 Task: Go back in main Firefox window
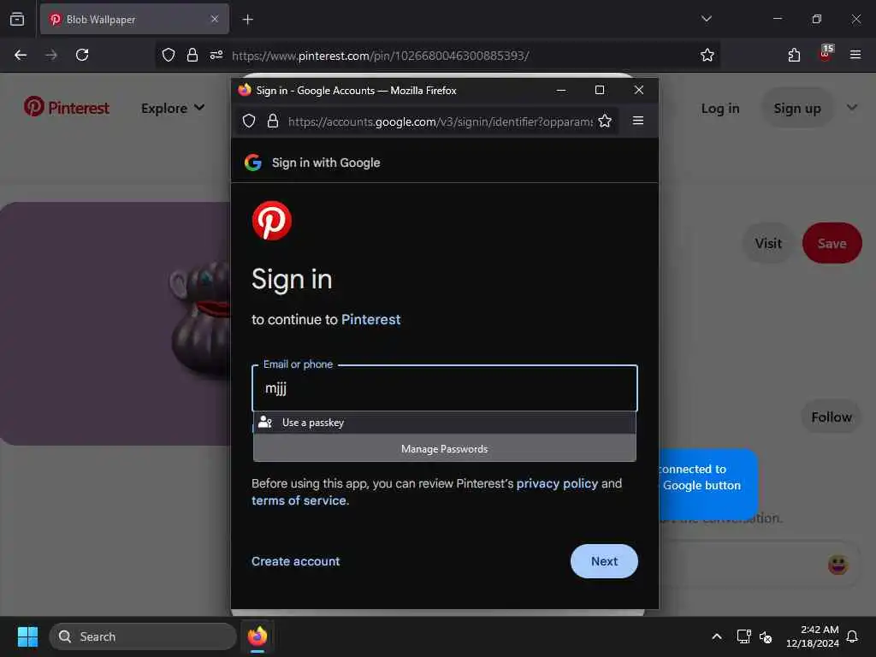click(x=21, y=55)
